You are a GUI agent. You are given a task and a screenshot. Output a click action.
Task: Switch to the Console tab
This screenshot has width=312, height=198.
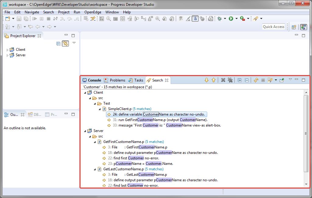[92, 80]
